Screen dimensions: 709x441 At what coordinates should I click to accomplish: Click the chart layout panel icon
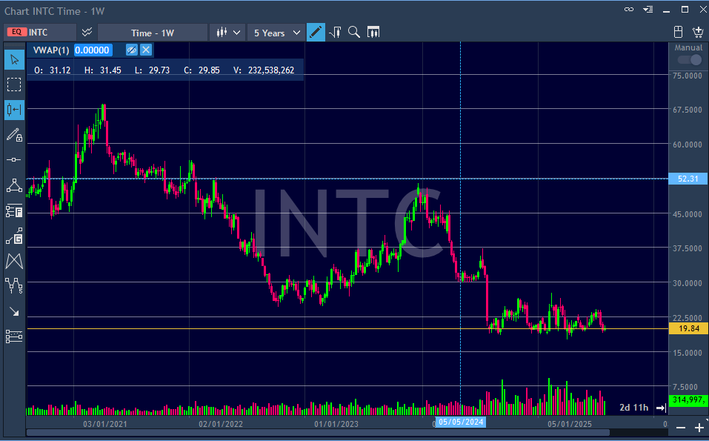pos(678,32)
